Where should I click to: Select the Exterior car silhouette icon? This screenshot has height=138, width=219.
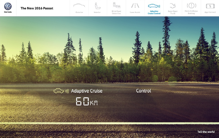coord(79,6)
